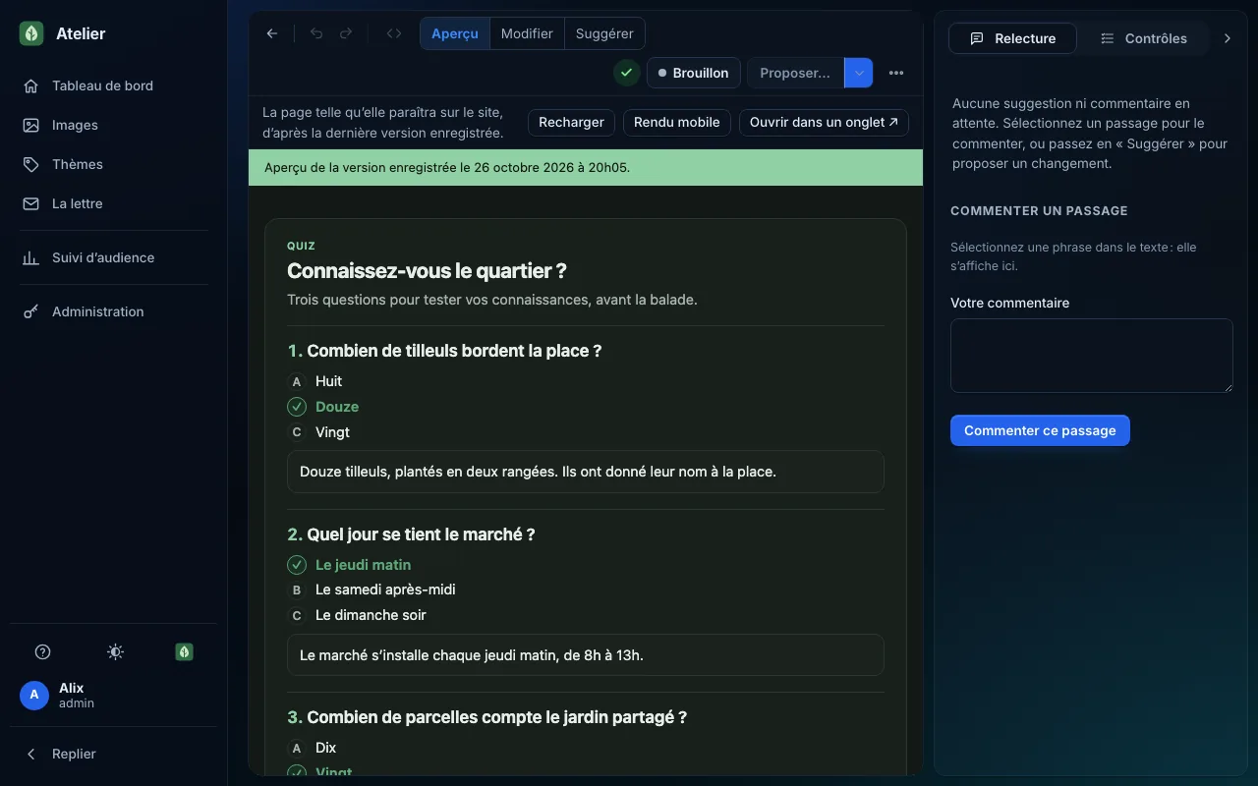The image size is (1258, 786).
Task: Click the redo arrow icon
Action: tap(346, 33)
